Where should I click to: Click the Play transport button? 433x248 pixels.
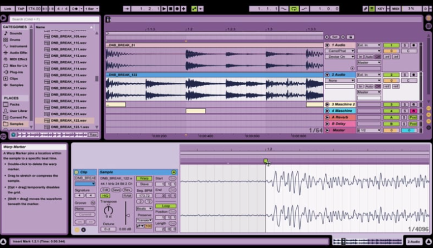click(x=164, y=9)
